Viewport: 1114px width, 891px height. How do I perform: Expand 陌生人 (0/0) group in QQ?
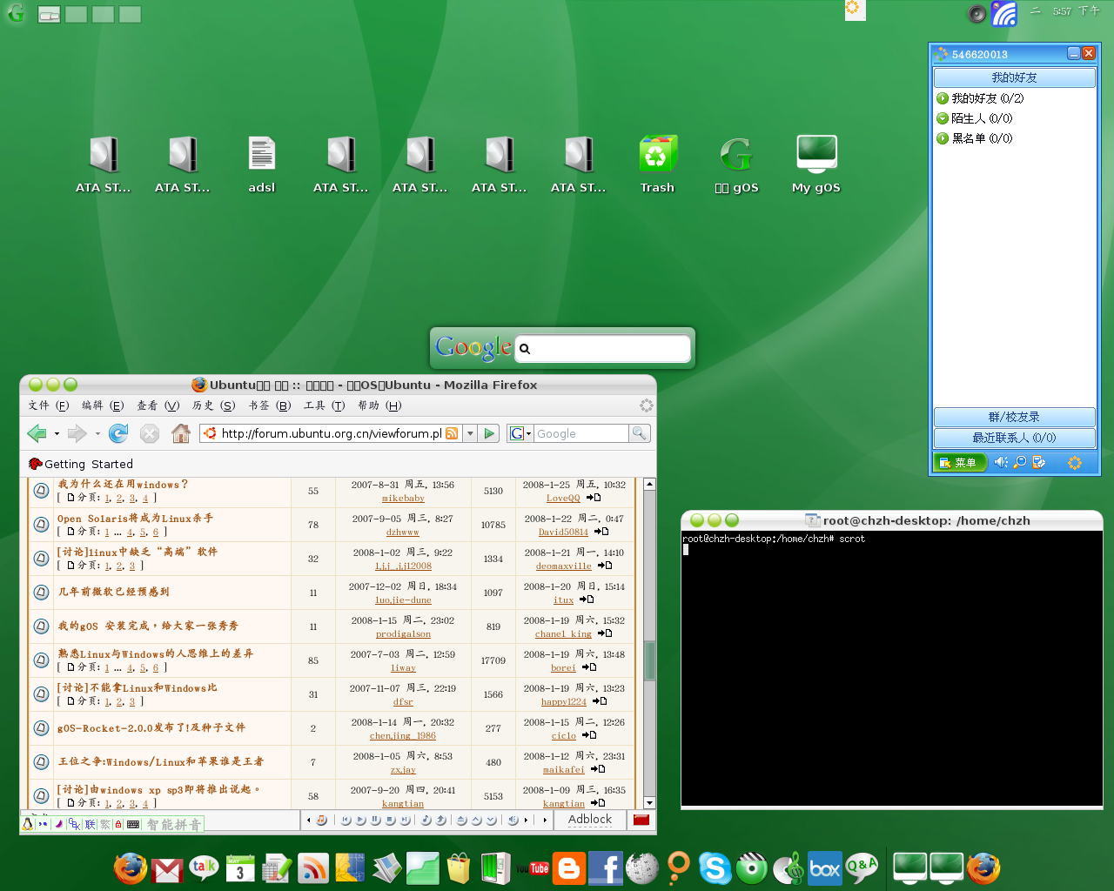(943, 118)
